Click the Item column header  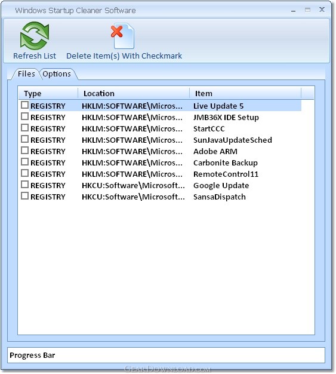pyautogui.click(x=245, y=93)
